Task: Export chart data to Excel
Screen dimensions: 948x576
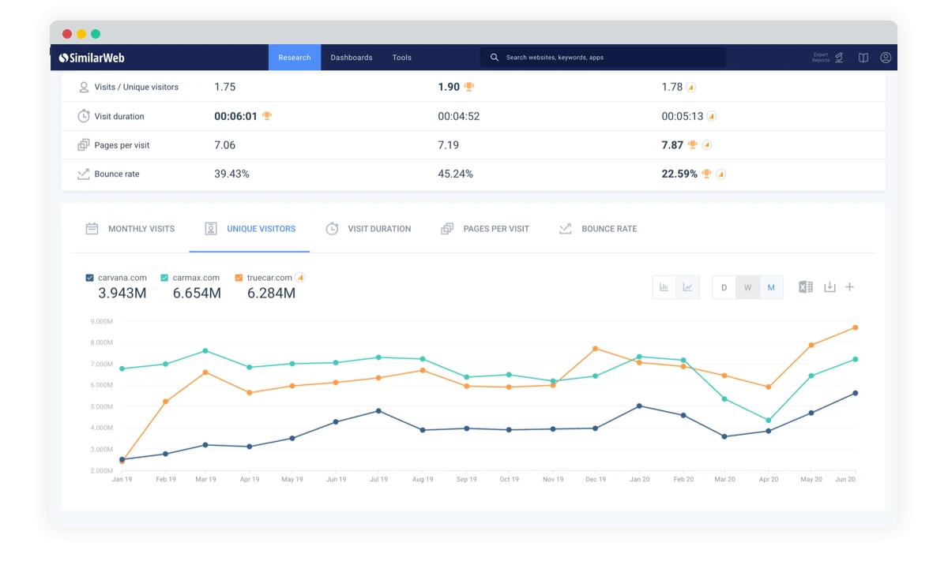Action: click(x=805, y=287)
